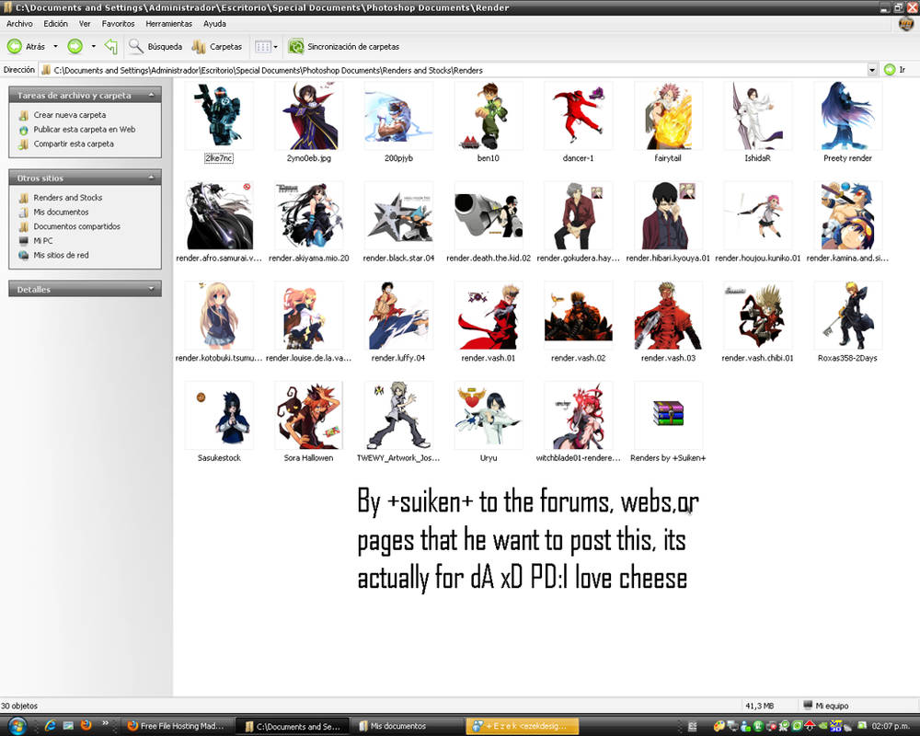The height and width of the screenshot is (736, 920).
Task: Click the Atrás back navigation button
Action: click(28, 46)
